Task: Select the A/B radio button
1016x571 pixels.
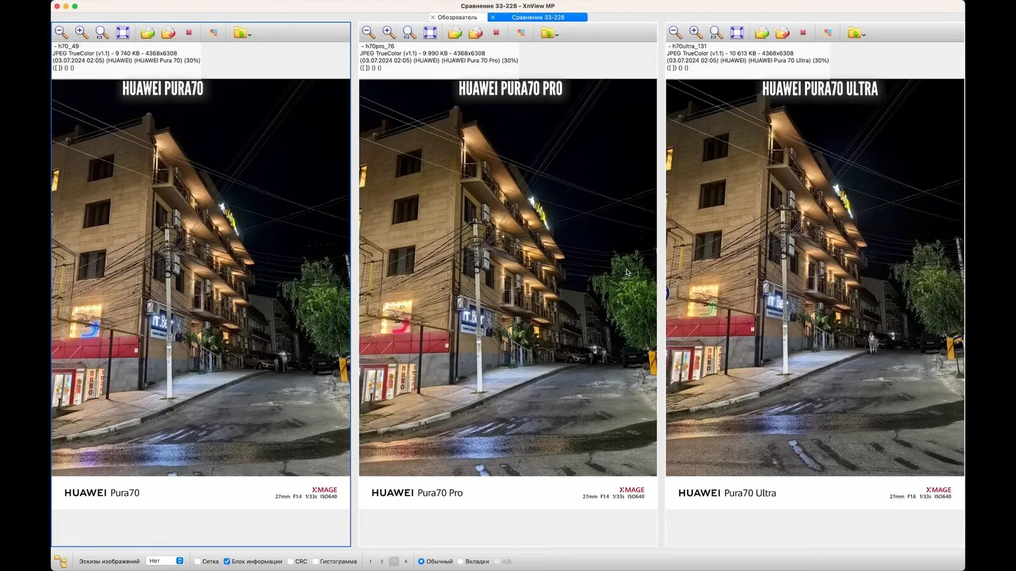Action: [x=497, y=561]
